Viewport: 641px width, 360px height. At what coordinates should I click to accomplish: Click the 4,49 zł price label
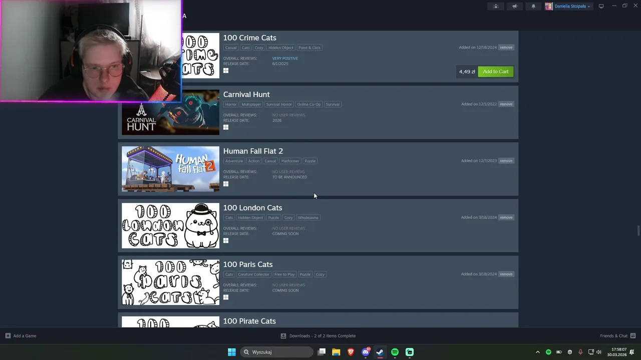tap(467, 71)
